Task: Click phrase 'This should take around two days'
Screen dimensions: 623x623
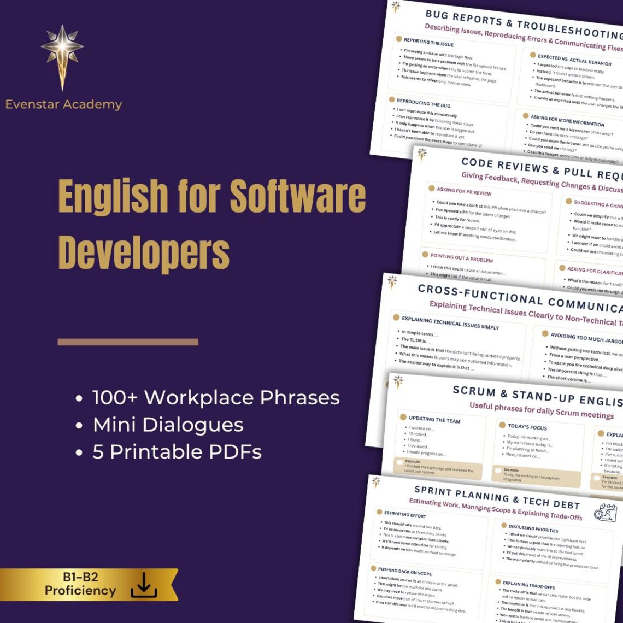Action: click(413, 525)
